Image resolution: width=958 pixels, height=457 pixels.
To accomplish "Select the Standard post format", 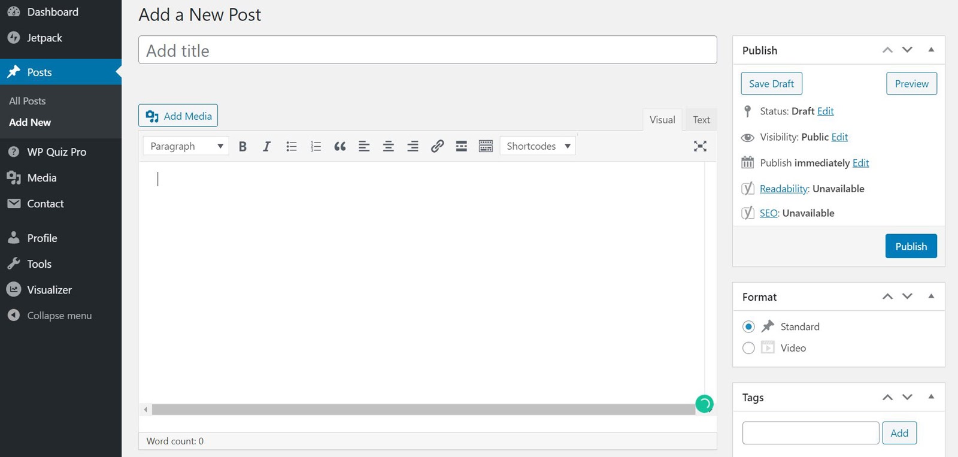I will pyautogui.click(x=748, y=326).
